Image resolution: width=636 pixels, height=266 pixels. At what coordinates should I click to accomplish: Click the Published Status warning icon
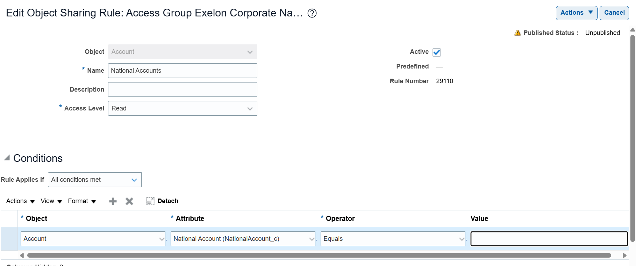tap(517, 33)
